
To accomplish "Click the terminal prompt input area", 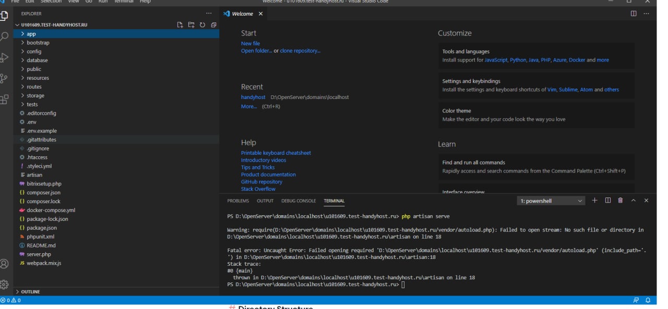I will point(403,285).
